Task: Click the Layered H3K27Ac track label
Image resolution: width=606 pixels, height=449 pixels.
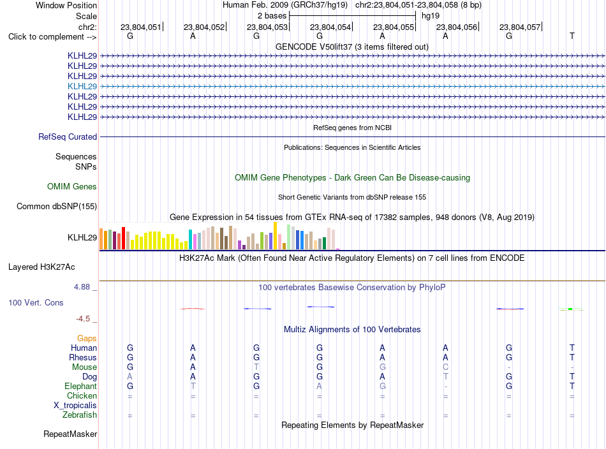Action: (41, 267)
